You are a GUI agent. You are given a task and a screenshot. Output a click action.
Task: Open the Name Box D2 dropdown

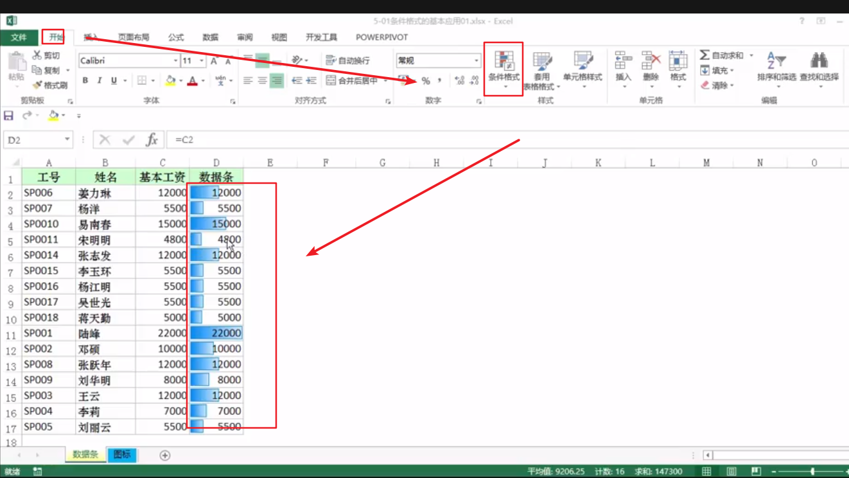tap(67, 139)
